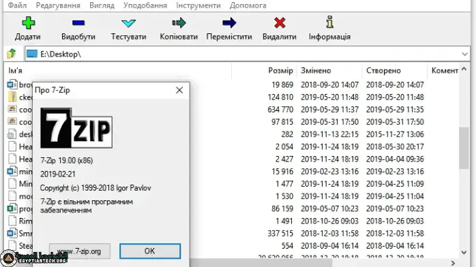
Task: Open the Редагування menu
Action: 58,5
